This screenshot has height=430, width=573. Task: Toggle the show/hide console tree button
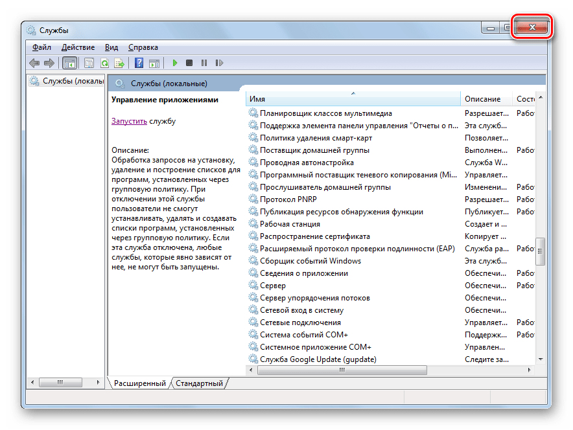[69, 63]
